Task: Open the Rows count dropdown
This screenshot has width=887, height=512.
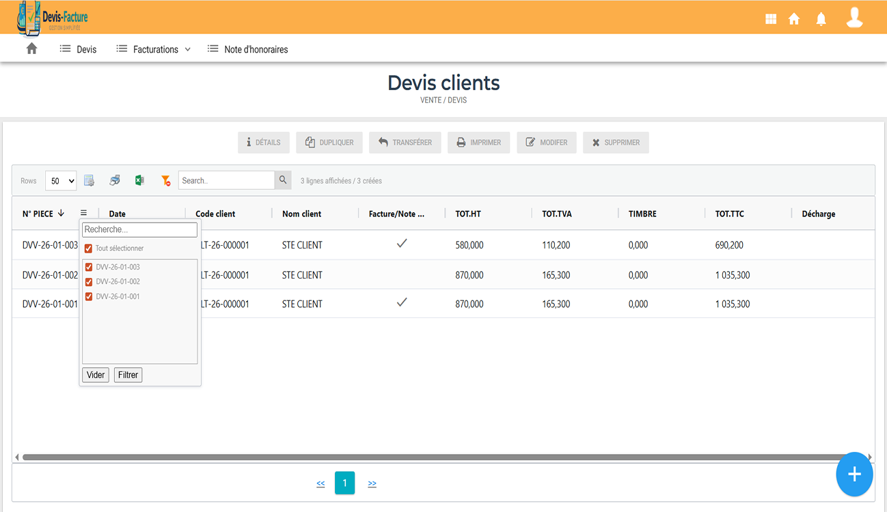Action: 60,180
